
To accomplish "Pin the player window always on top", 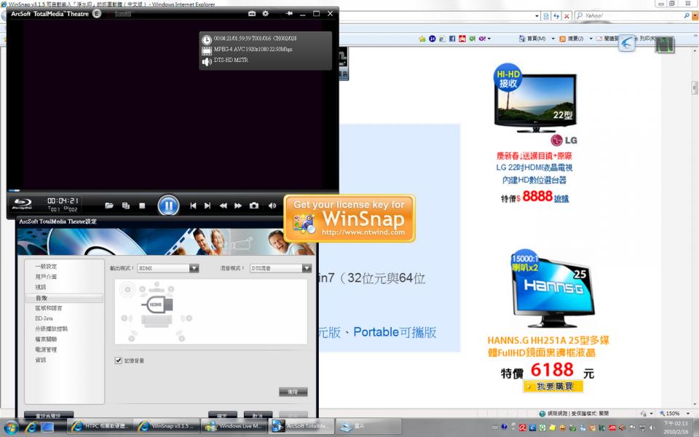I will (289, 13).
